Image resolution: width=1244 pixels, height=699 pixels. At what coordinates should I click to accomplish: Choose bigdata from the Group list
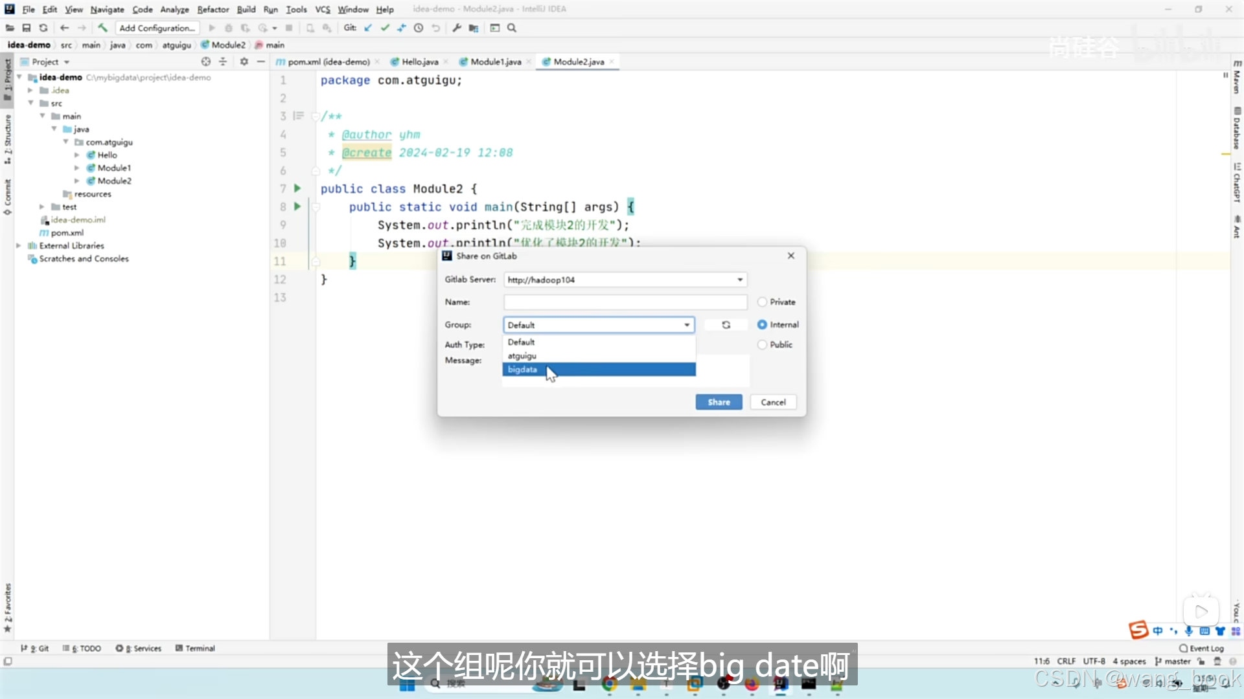(x=599, y=370)
